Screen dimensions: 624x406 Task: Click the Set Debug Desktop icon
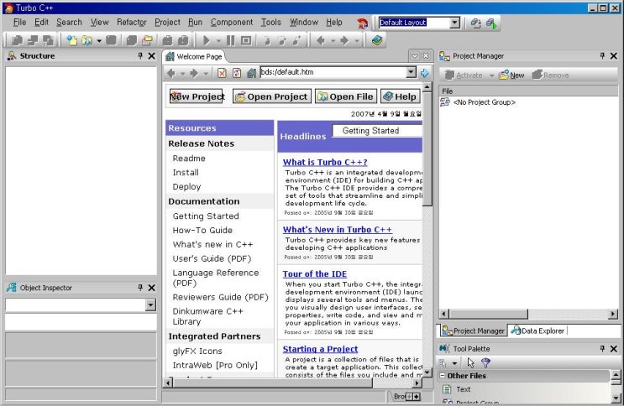pyautogui.click(x=491, y=23)
